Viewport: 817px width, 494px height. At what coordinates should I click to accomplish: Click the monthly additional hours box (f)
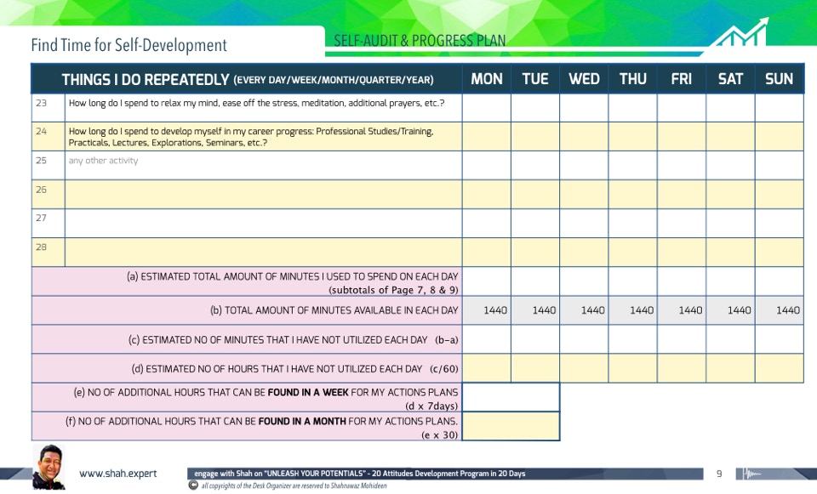pos(511,426)
